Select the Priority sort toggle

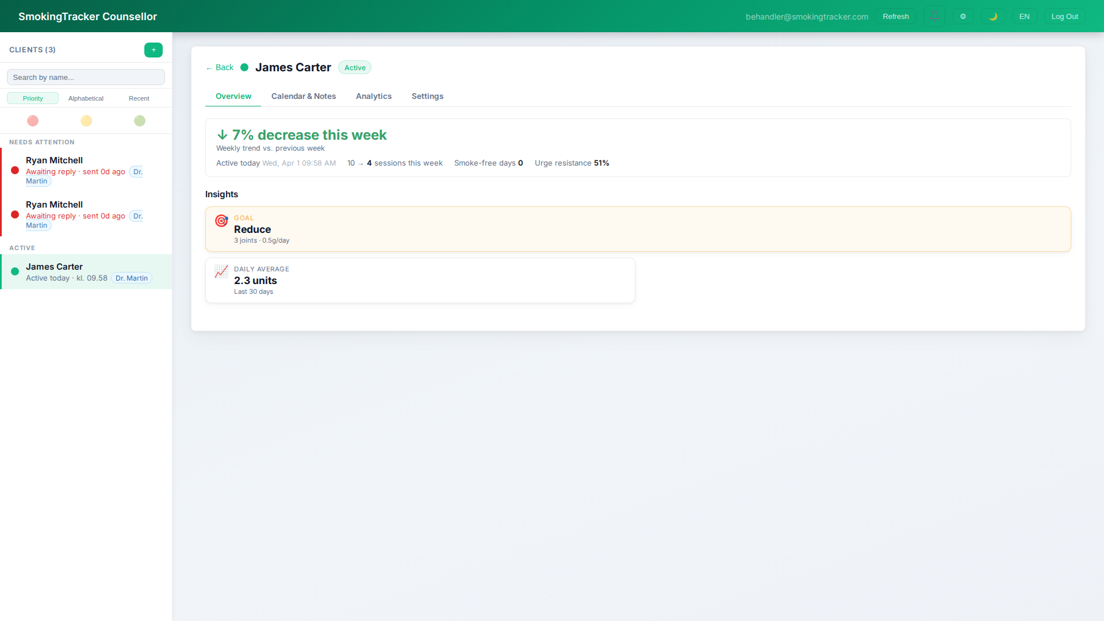pyautogui.click(x=32, y=98)
